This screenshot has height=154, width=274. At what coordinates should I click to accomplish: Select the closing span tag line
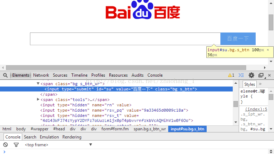[49, 95]
